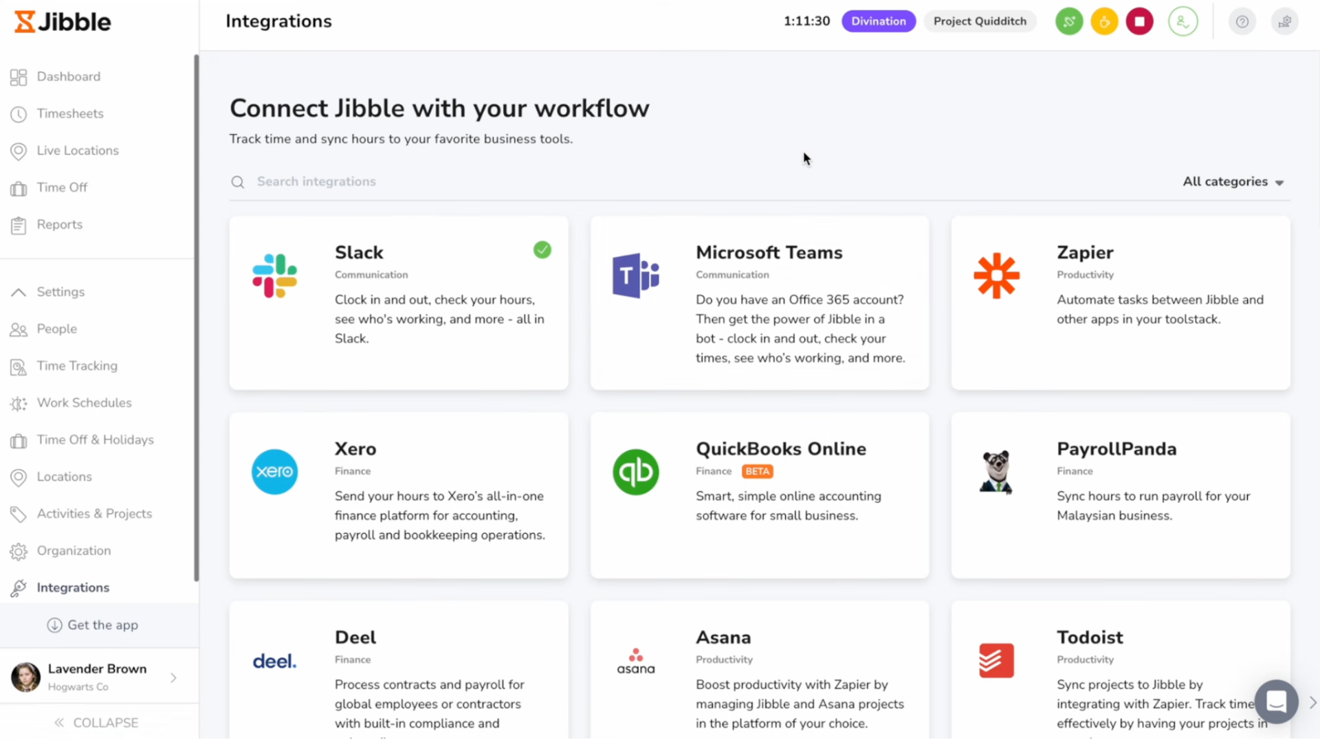Viewport: 1320px width, 742px height.
Task: Click the Time Off & Holidays icon
Action: click(19, 440)
